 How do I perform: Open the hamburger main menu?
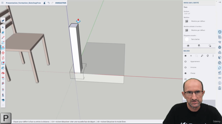tap(2, 3)
